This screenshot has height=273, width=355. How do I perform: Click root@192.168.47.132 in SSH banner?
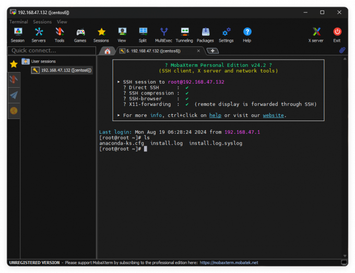[196, 82]
